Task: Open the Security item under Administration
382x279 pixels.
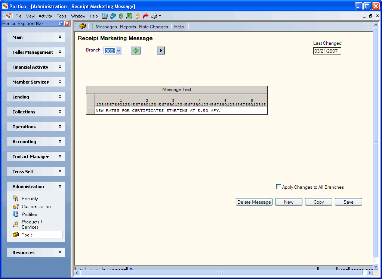Action: coord(30,198)
